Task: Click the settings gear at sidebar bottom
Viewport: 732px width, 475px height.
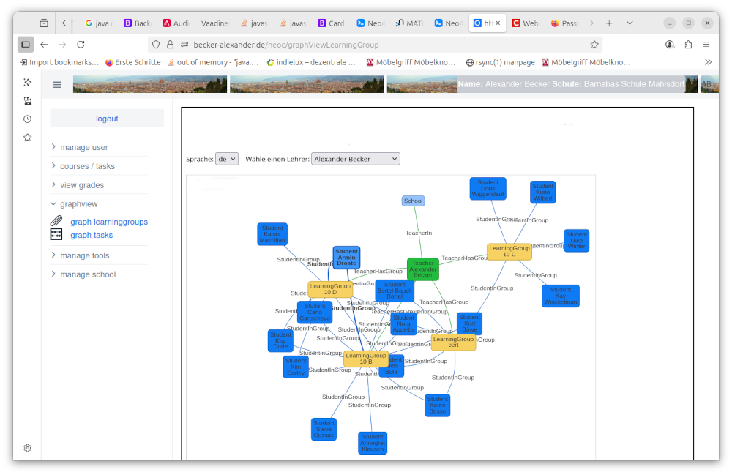Action: point(27,447)
